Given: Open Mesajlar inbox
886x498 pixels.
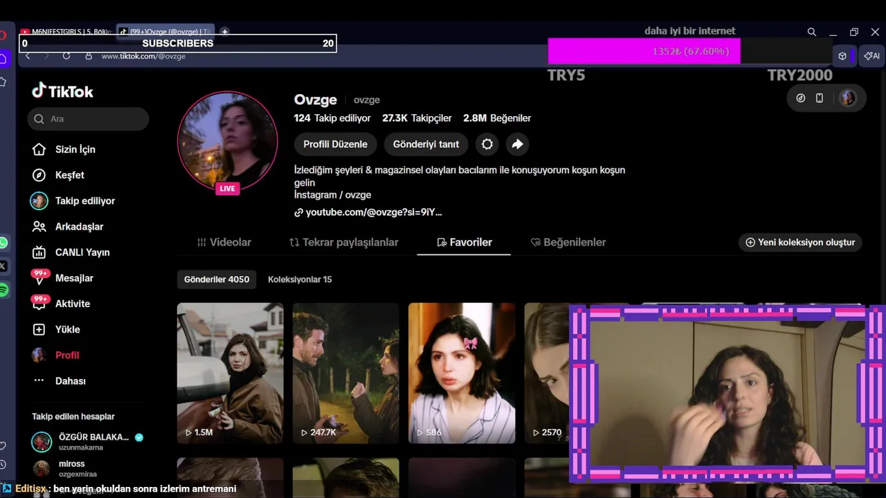Looking at the screenshot, I should coord(74,278).
